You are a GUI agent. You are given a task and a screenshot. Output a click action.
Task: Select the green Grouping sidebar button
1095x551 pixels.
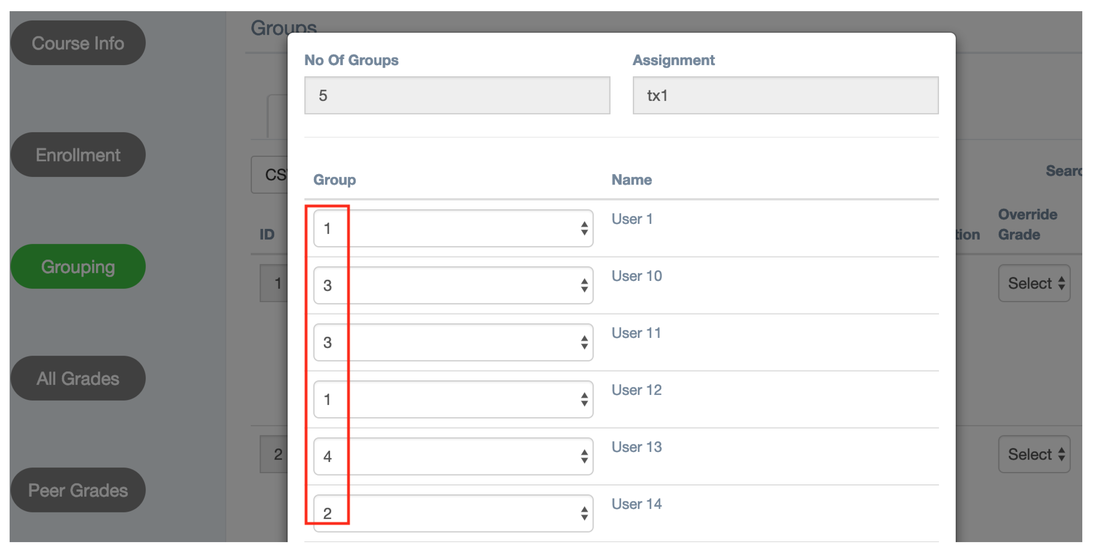pos(78,267)
